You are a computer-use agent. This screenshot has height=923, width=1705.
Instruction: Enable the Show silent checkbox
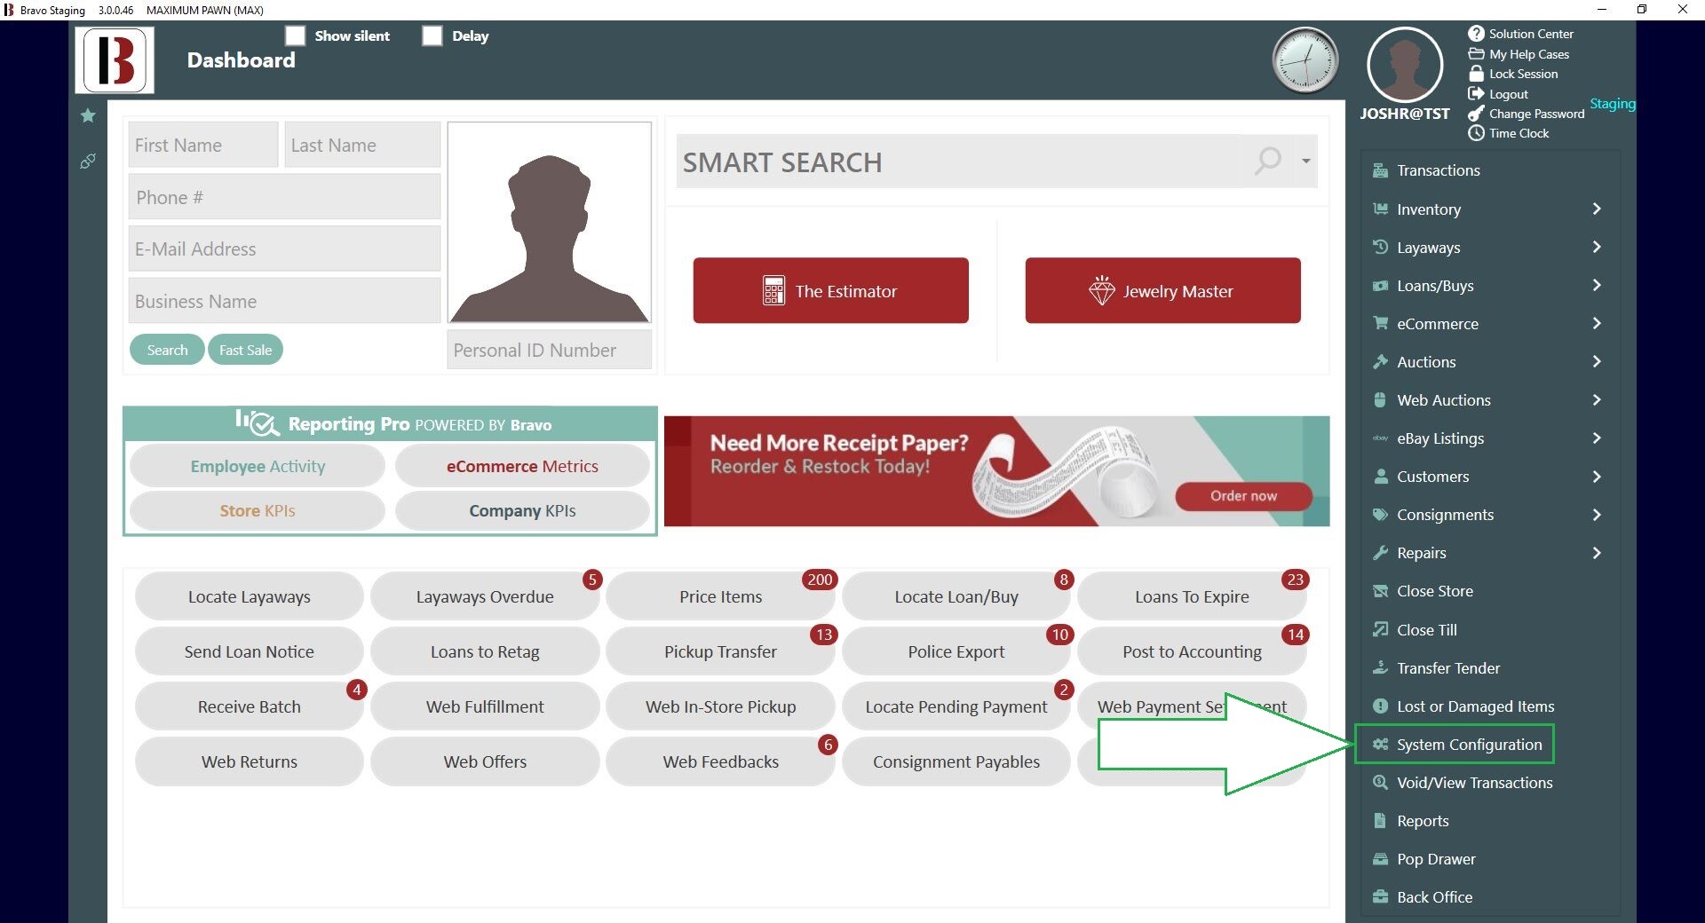coord(295,35)
